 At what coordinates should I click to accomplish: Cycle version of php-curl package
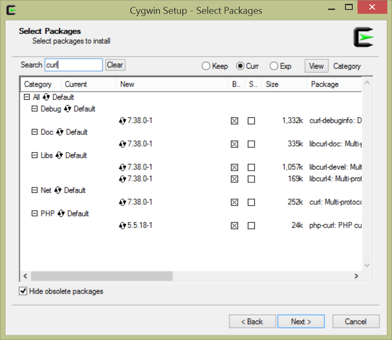click(122, 225)
